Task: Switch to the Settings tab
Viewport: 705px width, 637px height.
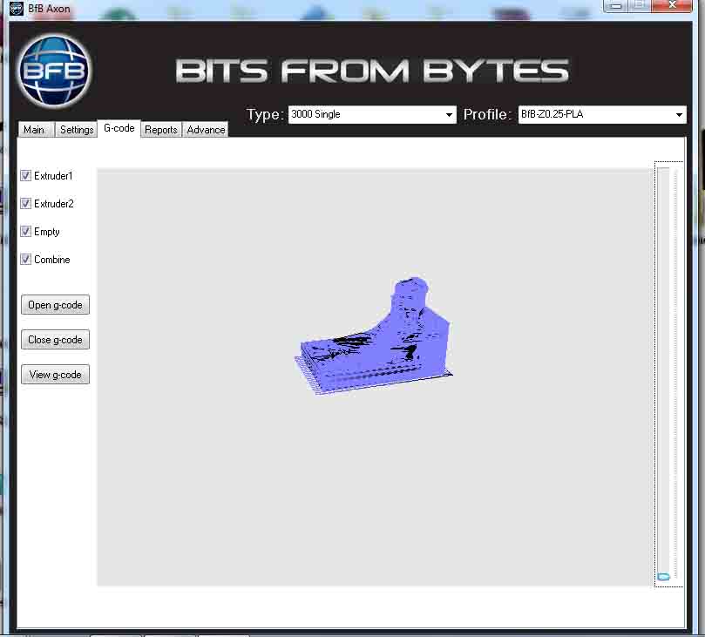Action: 77,130
